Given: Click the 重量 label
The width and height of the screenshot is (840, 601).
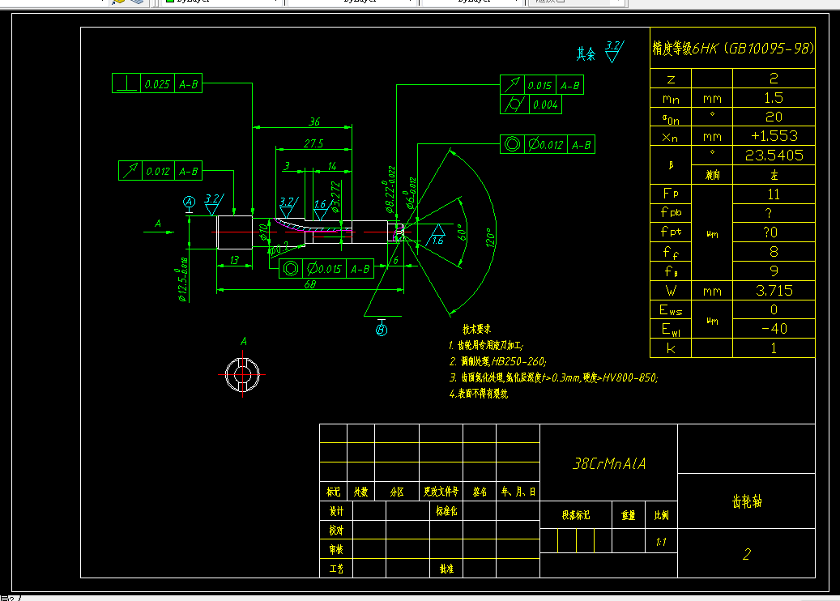Looking at the screenshot, I should [629, 515].
